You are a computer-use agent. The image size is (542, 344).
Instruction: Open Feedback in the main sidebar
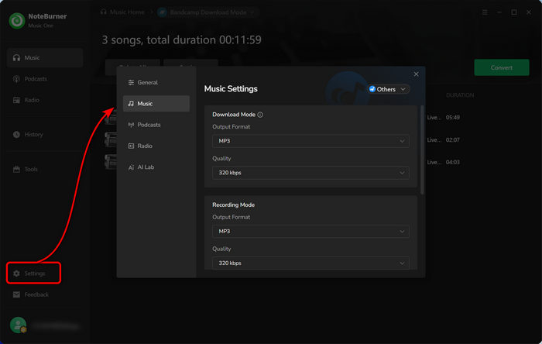(45, 294)
